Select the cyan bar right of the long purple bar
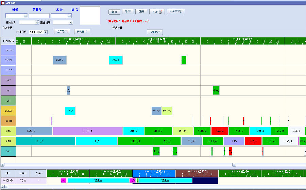 (134, 131)
